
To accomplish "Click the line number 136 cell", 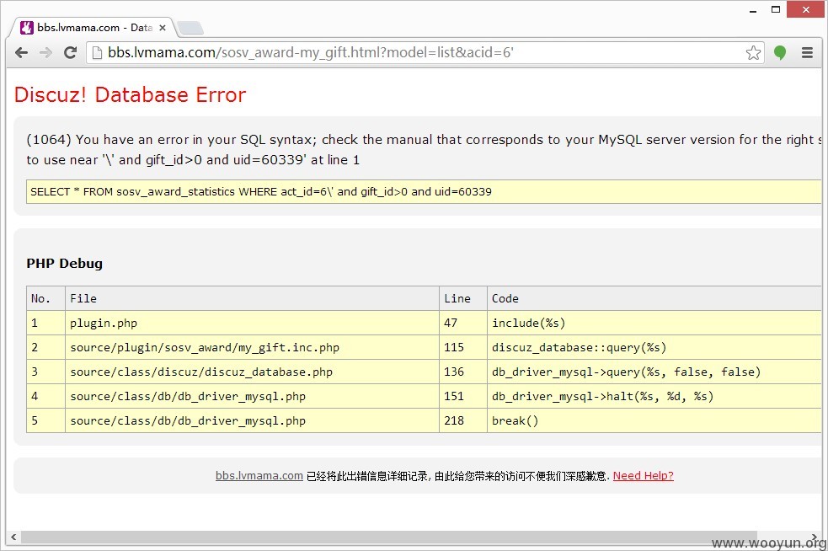I will click(462, 372).
